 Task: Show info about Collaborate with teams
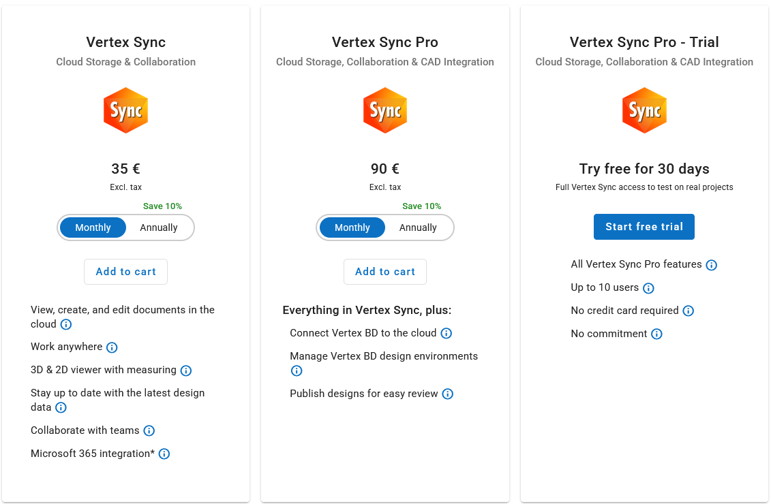pyautogui.click(x=149, y=430)
